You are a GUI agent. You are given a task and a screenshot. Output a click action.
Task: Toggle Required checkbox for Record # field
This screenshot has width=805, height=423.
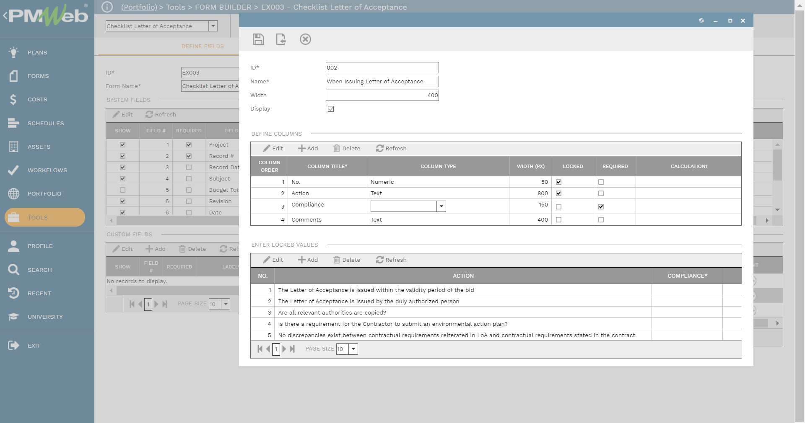189,156
